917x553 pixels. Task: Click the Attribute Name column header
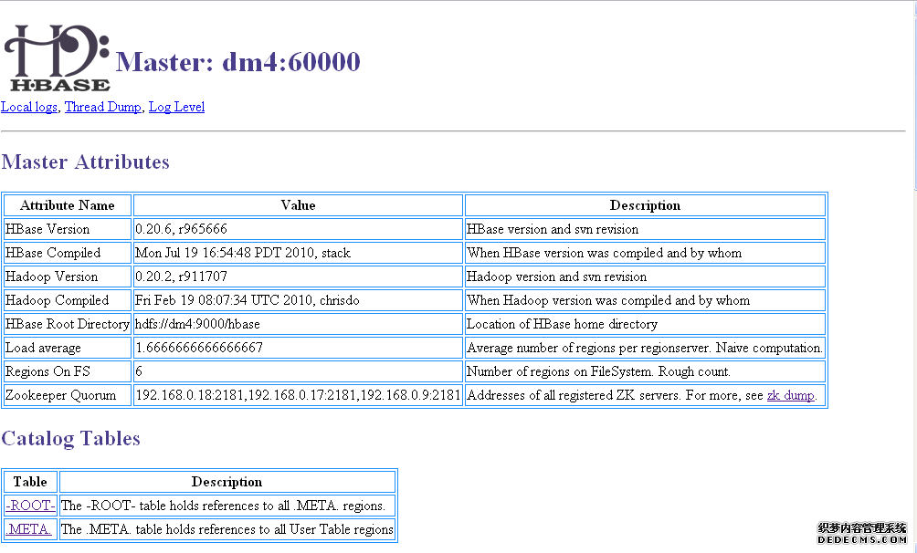click(x=68, y=205)
